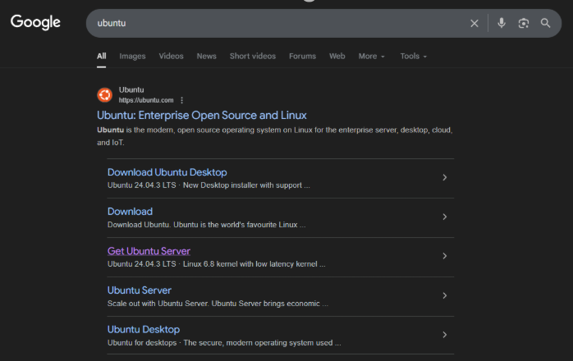This screenshot has height=361, width=573.
Task: Click snippet 'Ubuntu for desktops'
Action: point(142,343)
